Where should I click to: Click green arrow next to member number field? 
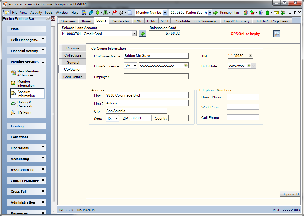[216, 13]
